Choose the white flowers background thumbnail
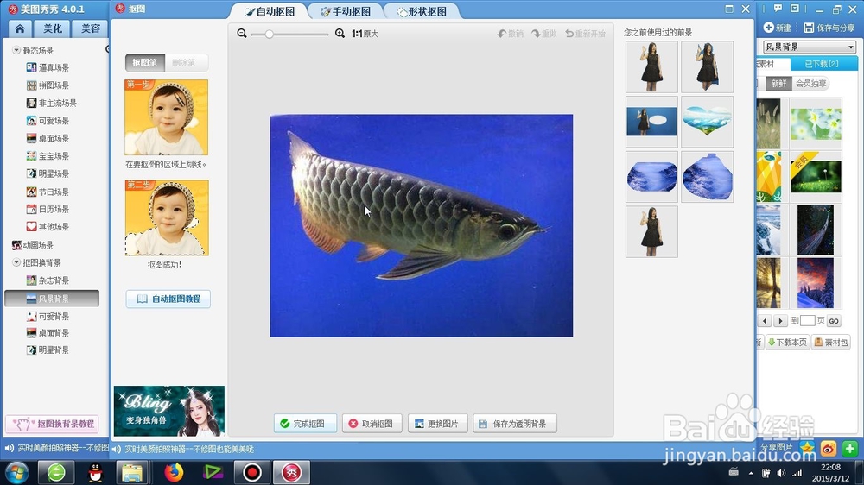 pos(816,124)
